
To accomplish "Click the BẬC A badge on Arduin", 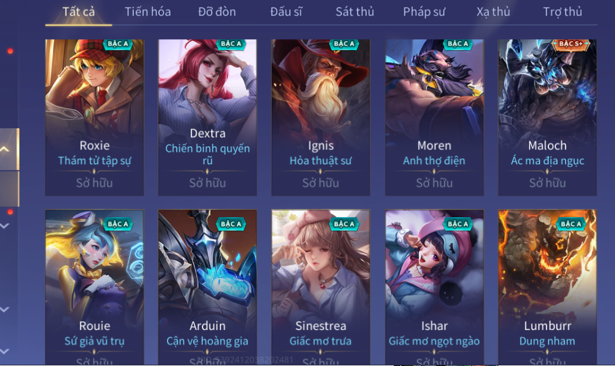I will (231, 224).
